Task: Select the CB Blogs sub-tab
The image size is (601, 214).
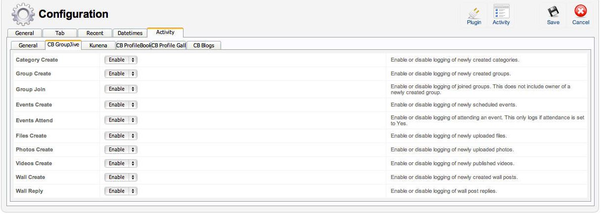Action: click(204, 45)
